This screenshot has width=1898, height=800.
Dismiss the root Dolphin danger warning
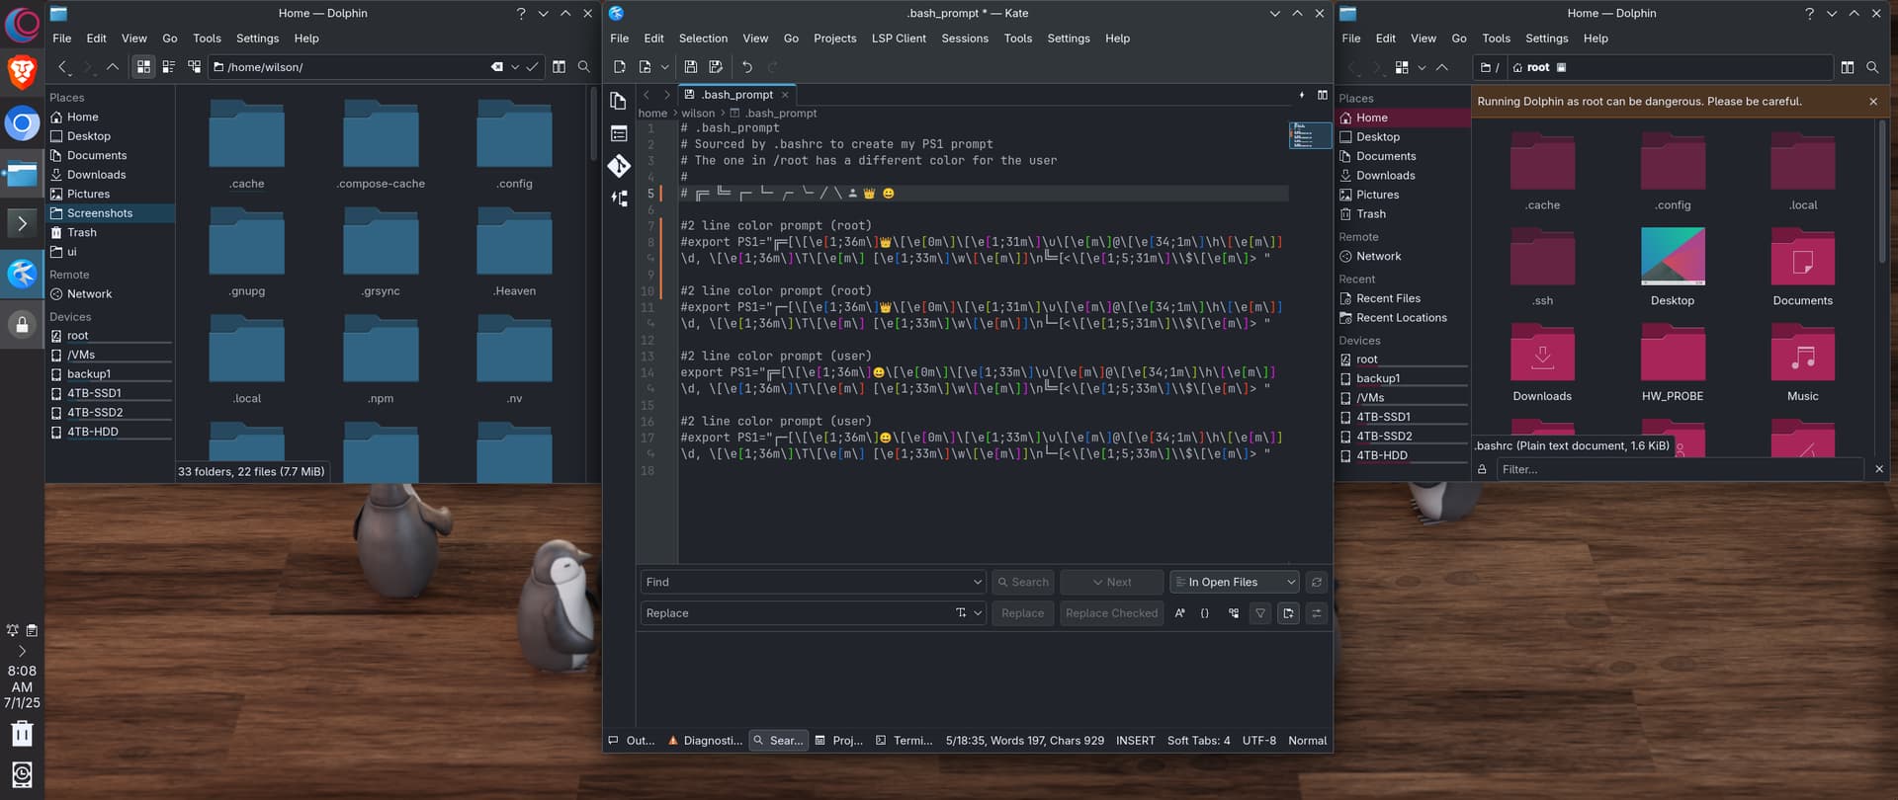1873,102
